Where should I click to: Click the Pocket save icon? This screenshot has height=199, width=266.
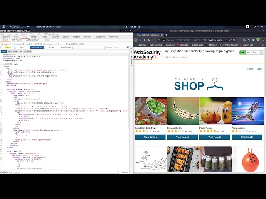pos(230,40)
